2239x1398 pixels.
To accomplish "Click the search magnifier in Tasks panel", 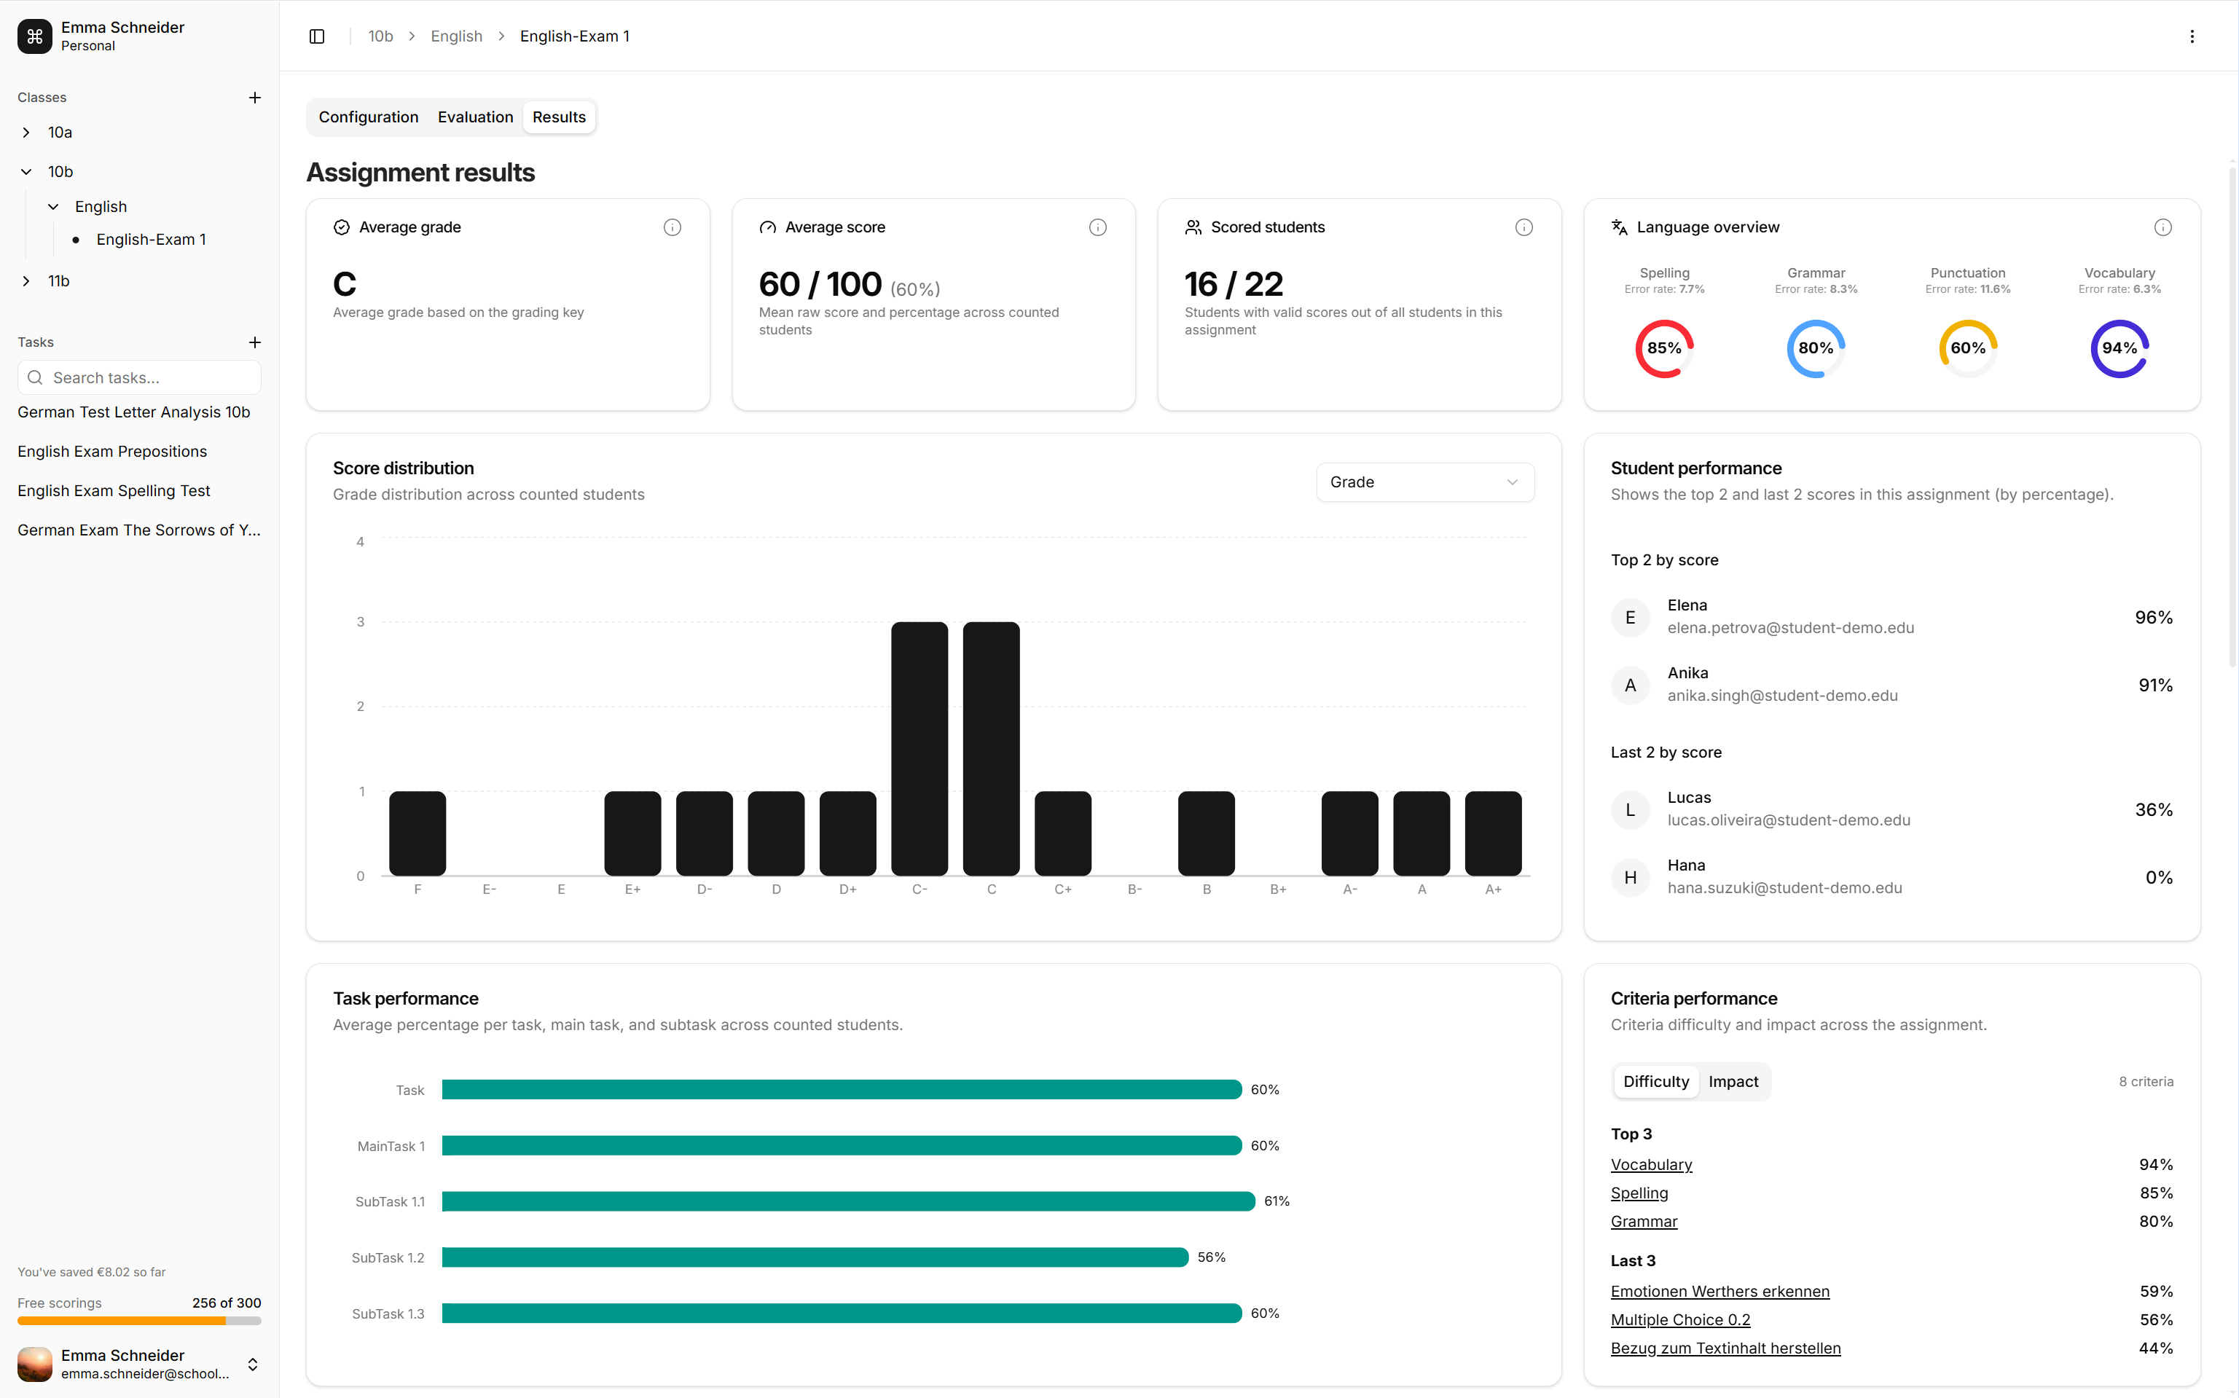I will tap(35, 377).
